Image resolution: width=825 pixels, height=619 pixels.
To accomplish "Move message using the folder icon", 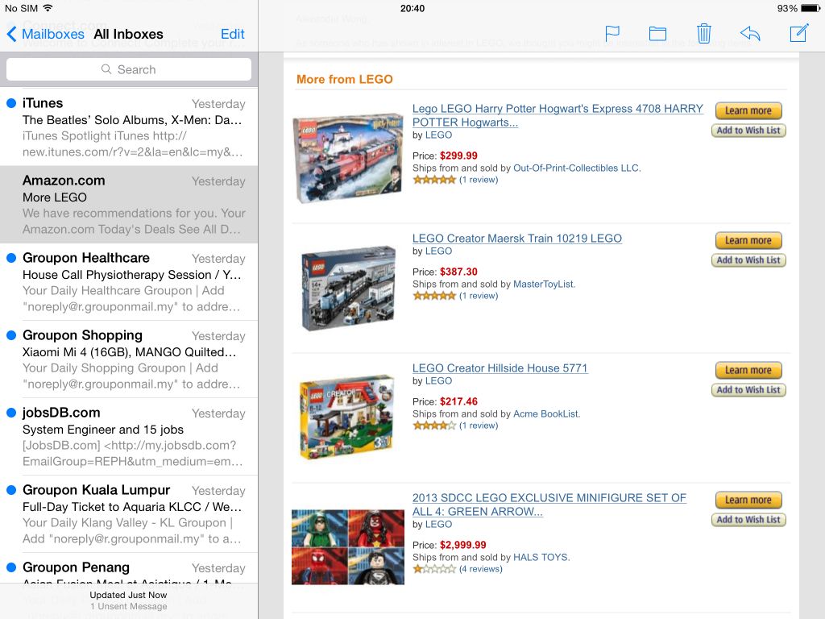I will [x=657, y=34].
